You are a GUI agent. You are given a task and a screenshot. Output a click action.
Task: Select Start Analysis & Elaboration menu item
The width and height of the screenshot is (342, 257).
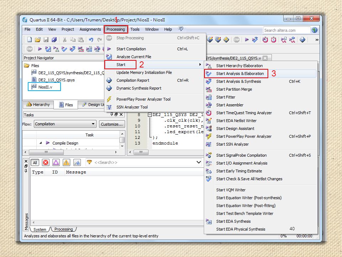point(260,74)
